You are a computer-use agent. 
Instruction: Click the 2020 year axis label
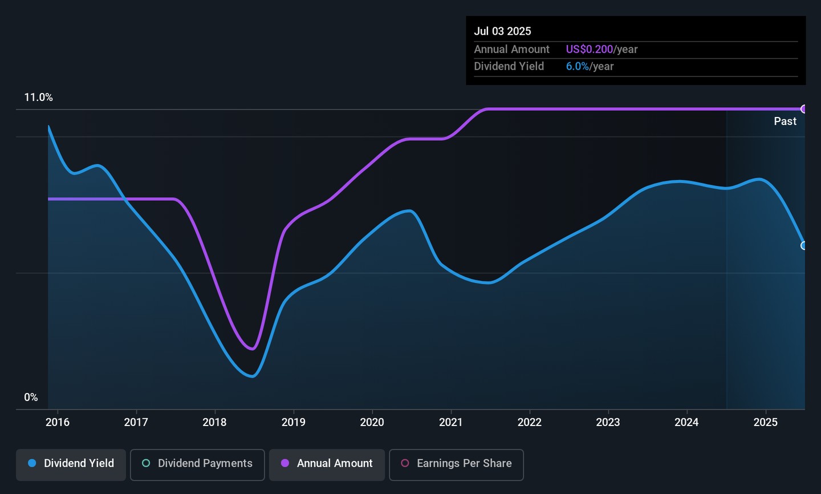pos(372,422)
